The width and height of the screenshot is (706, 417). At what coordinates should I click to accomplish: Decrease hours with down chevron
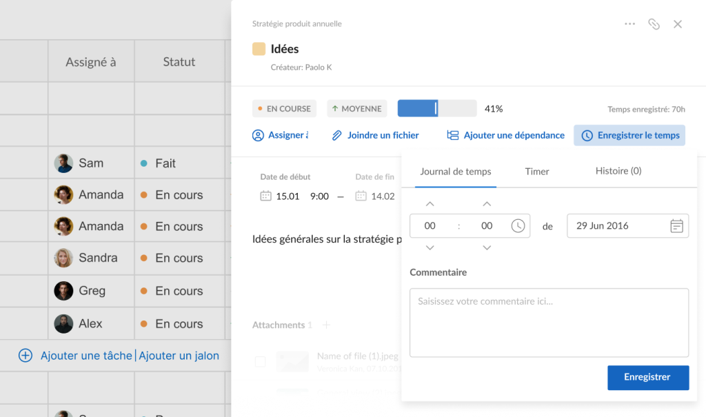(x=430, y=247)
